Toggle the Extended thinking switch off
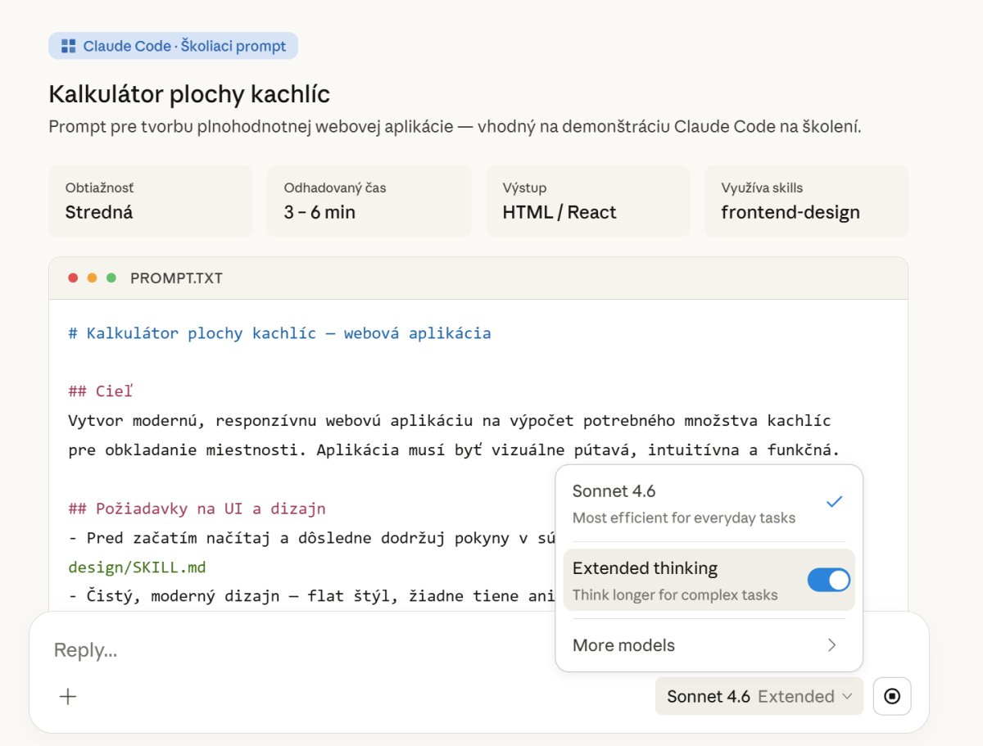 click(828, 580)
